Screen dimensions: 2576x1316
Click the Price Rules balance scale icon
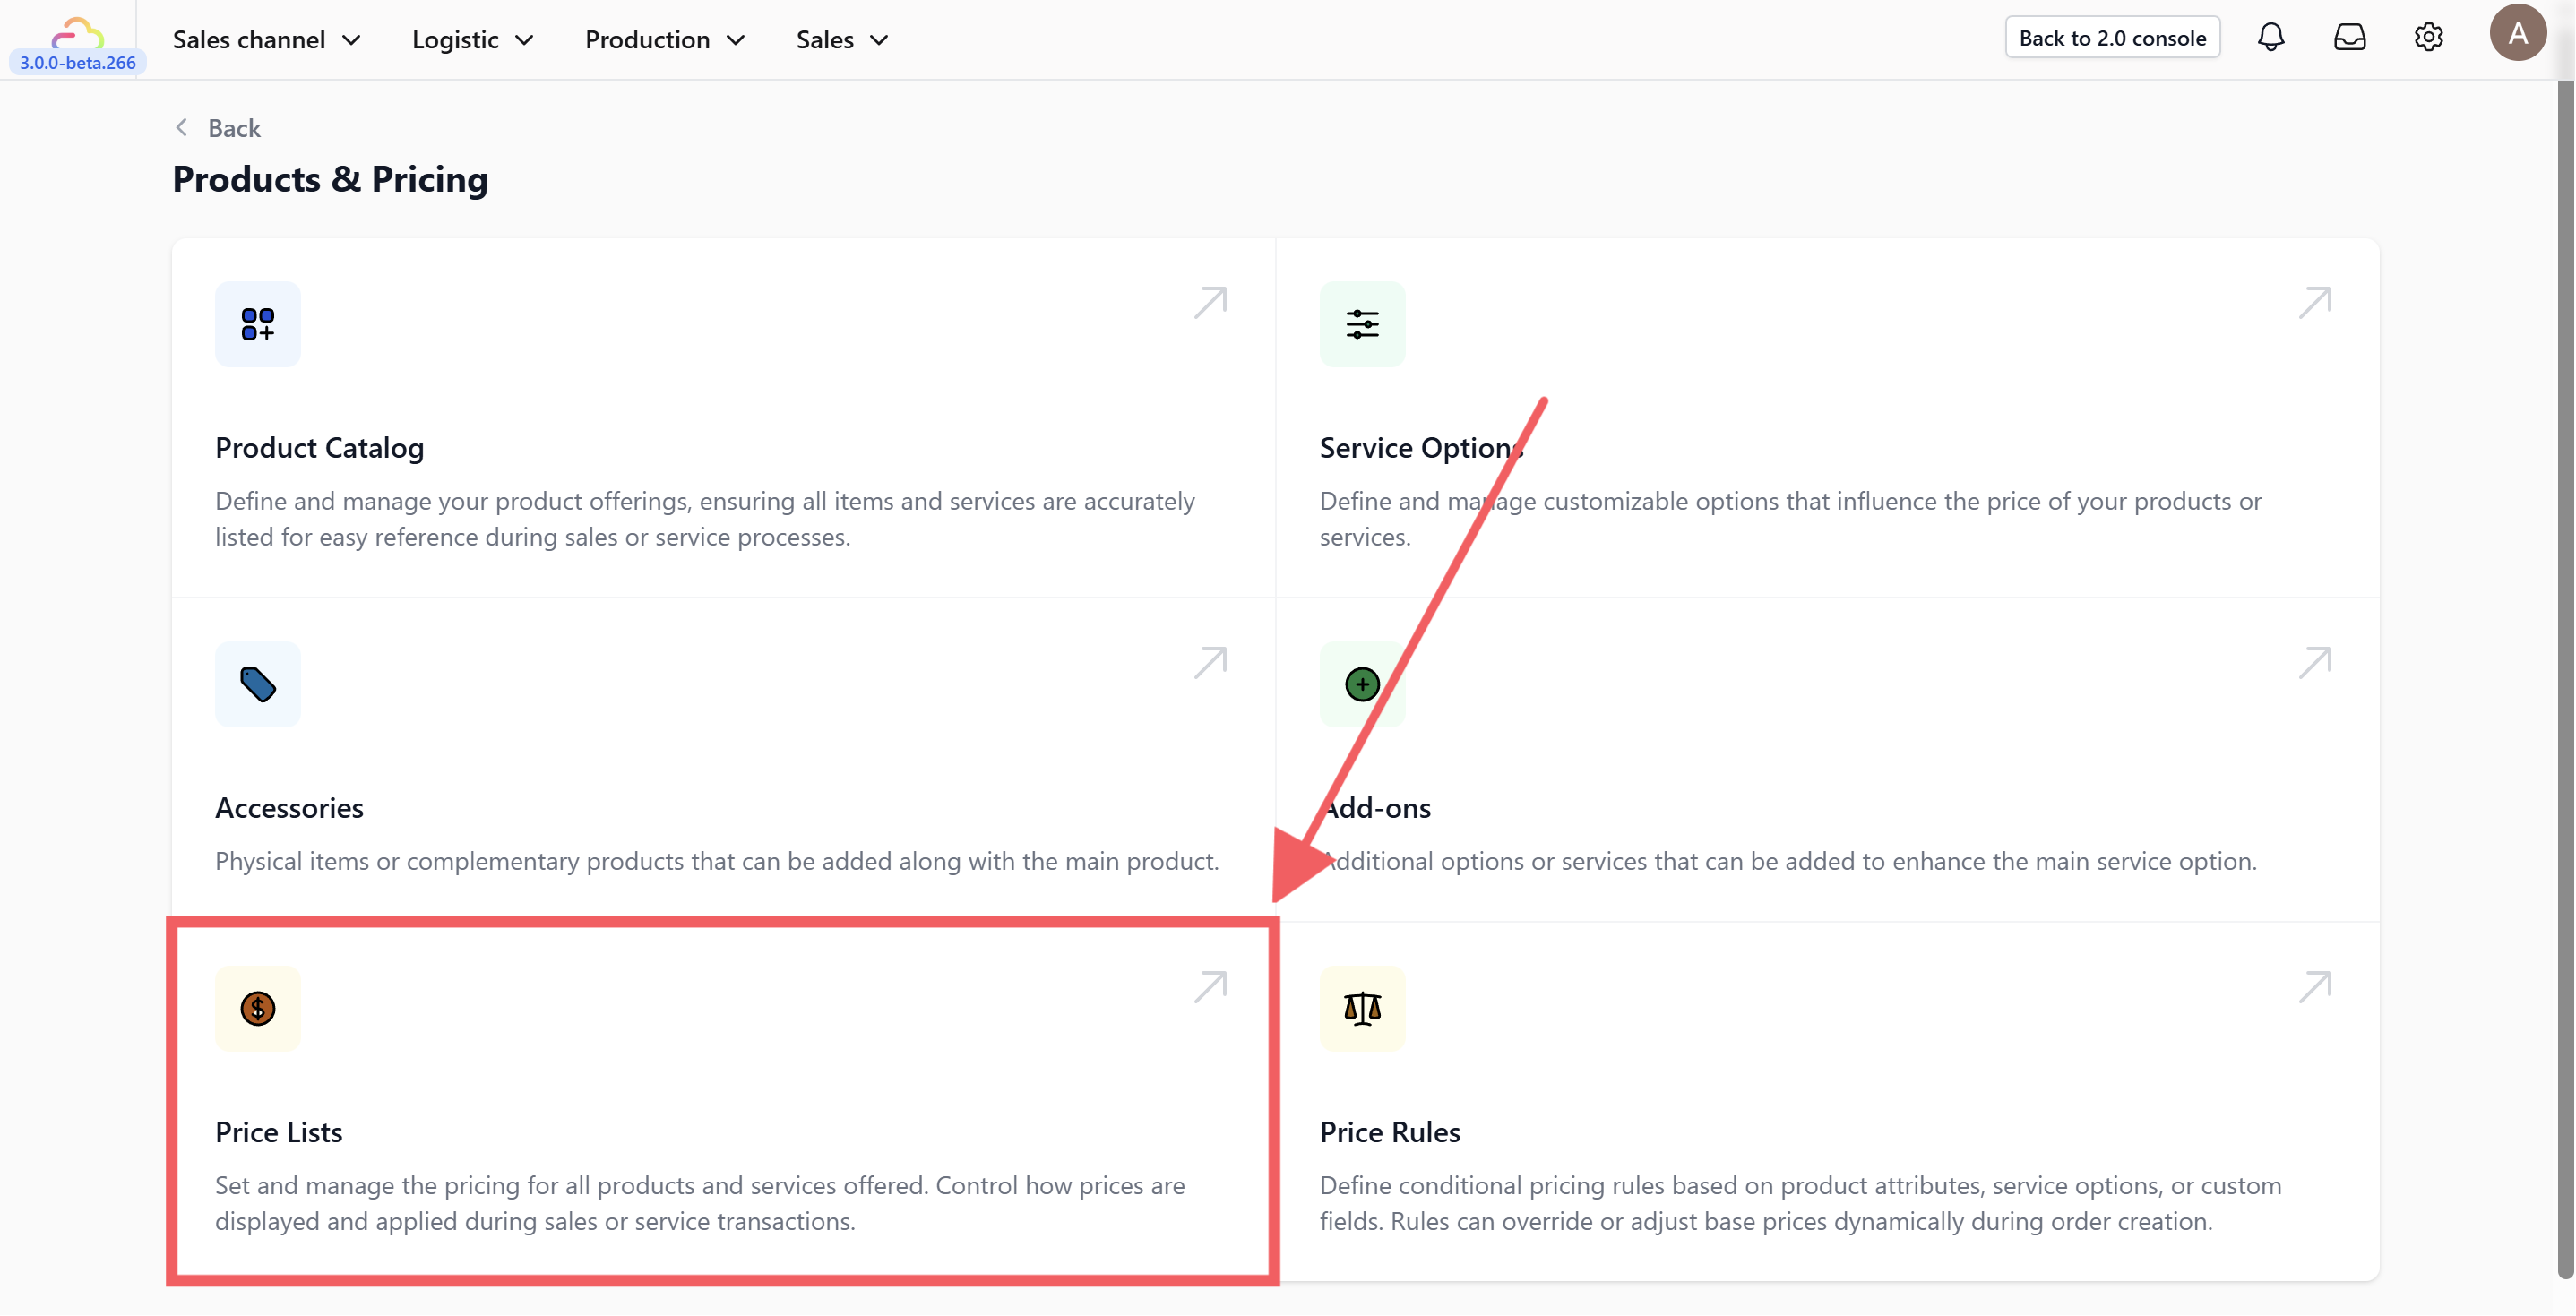[x=1362, y=1008]
